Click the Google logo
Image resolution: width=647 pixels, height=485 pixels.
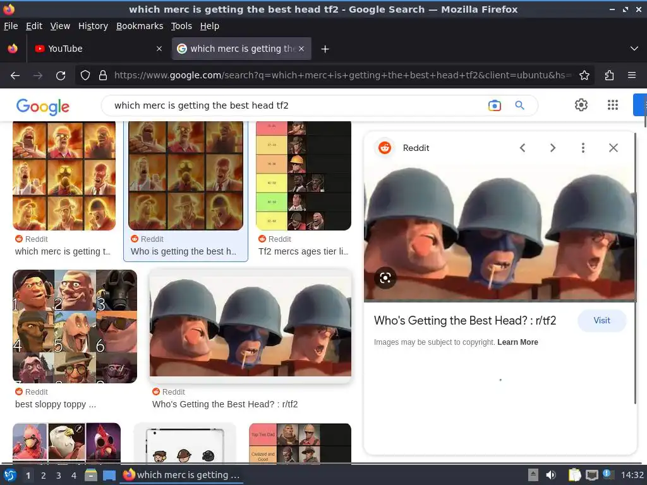click(x=42, y=106)
